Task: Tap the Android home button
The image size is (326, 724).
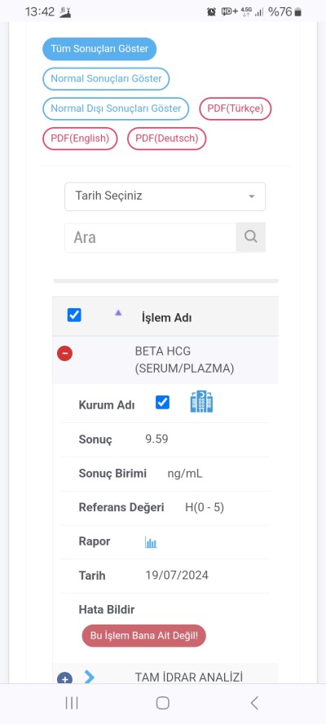Action: pyautogui.click(x=162, y=703)
